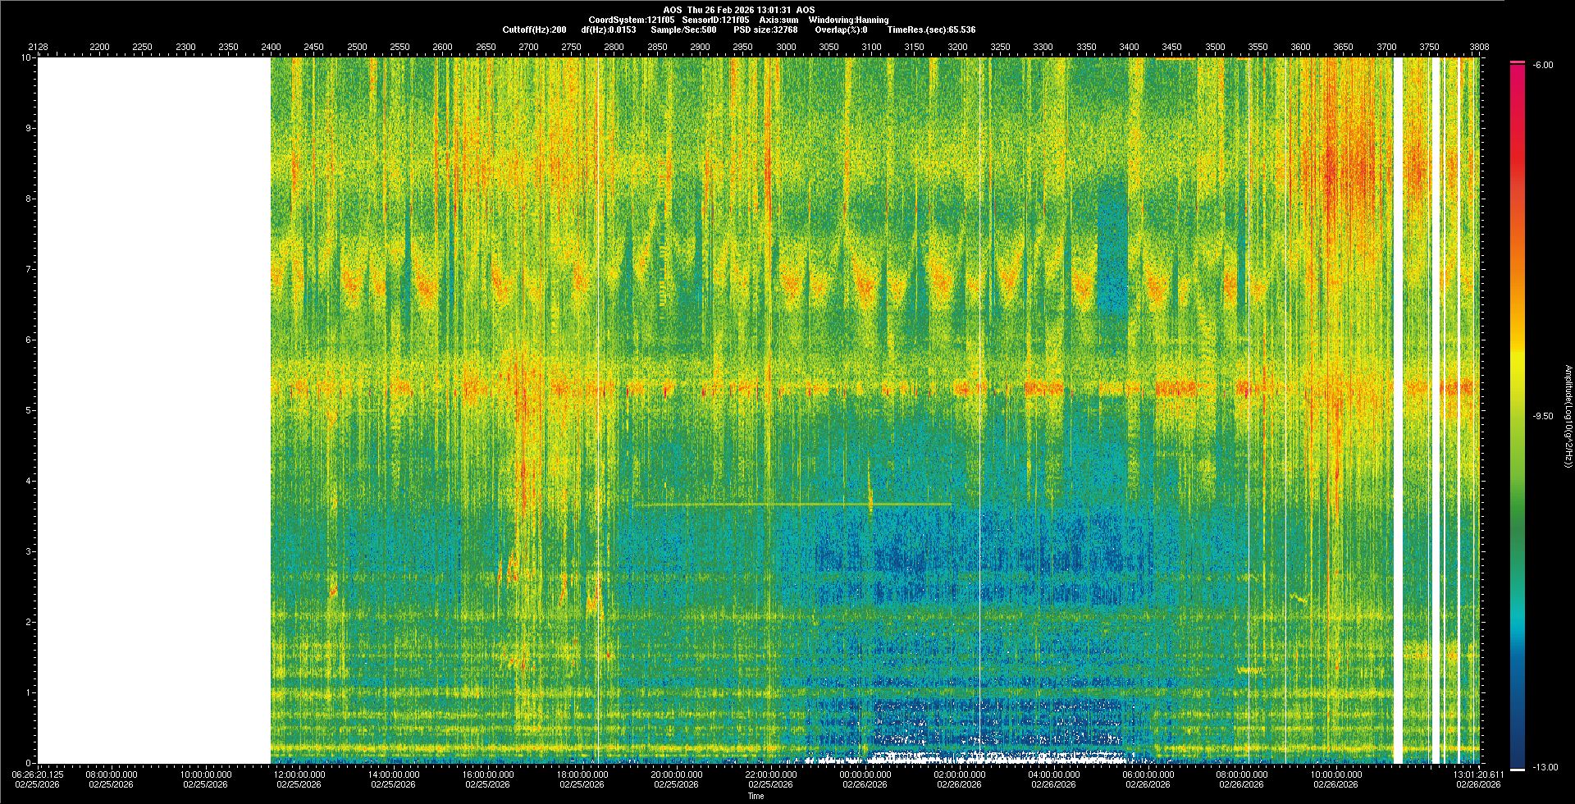Image resolution: width=1575 pixels, height=804 pixels.
Task: Click the 3808 end tick label
Action: point(1479,47)
